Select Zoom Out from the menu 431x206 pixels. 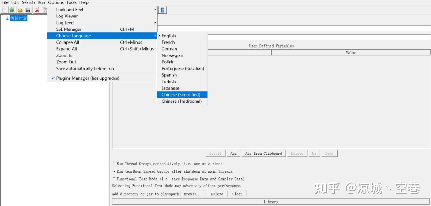pos(102,62)
